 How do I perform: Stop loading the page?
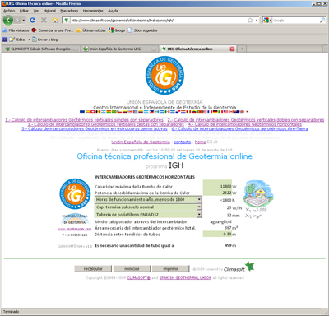pos(44,20)
